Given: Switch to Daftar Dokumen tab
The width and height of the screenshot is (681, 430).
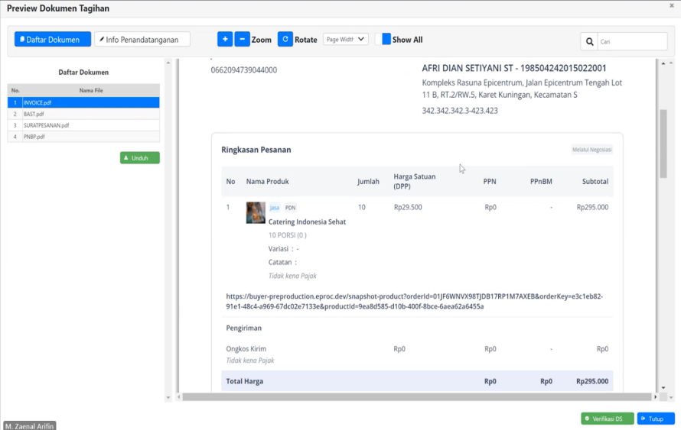Looking at the screenshot, I should click(x=53, y=40).
